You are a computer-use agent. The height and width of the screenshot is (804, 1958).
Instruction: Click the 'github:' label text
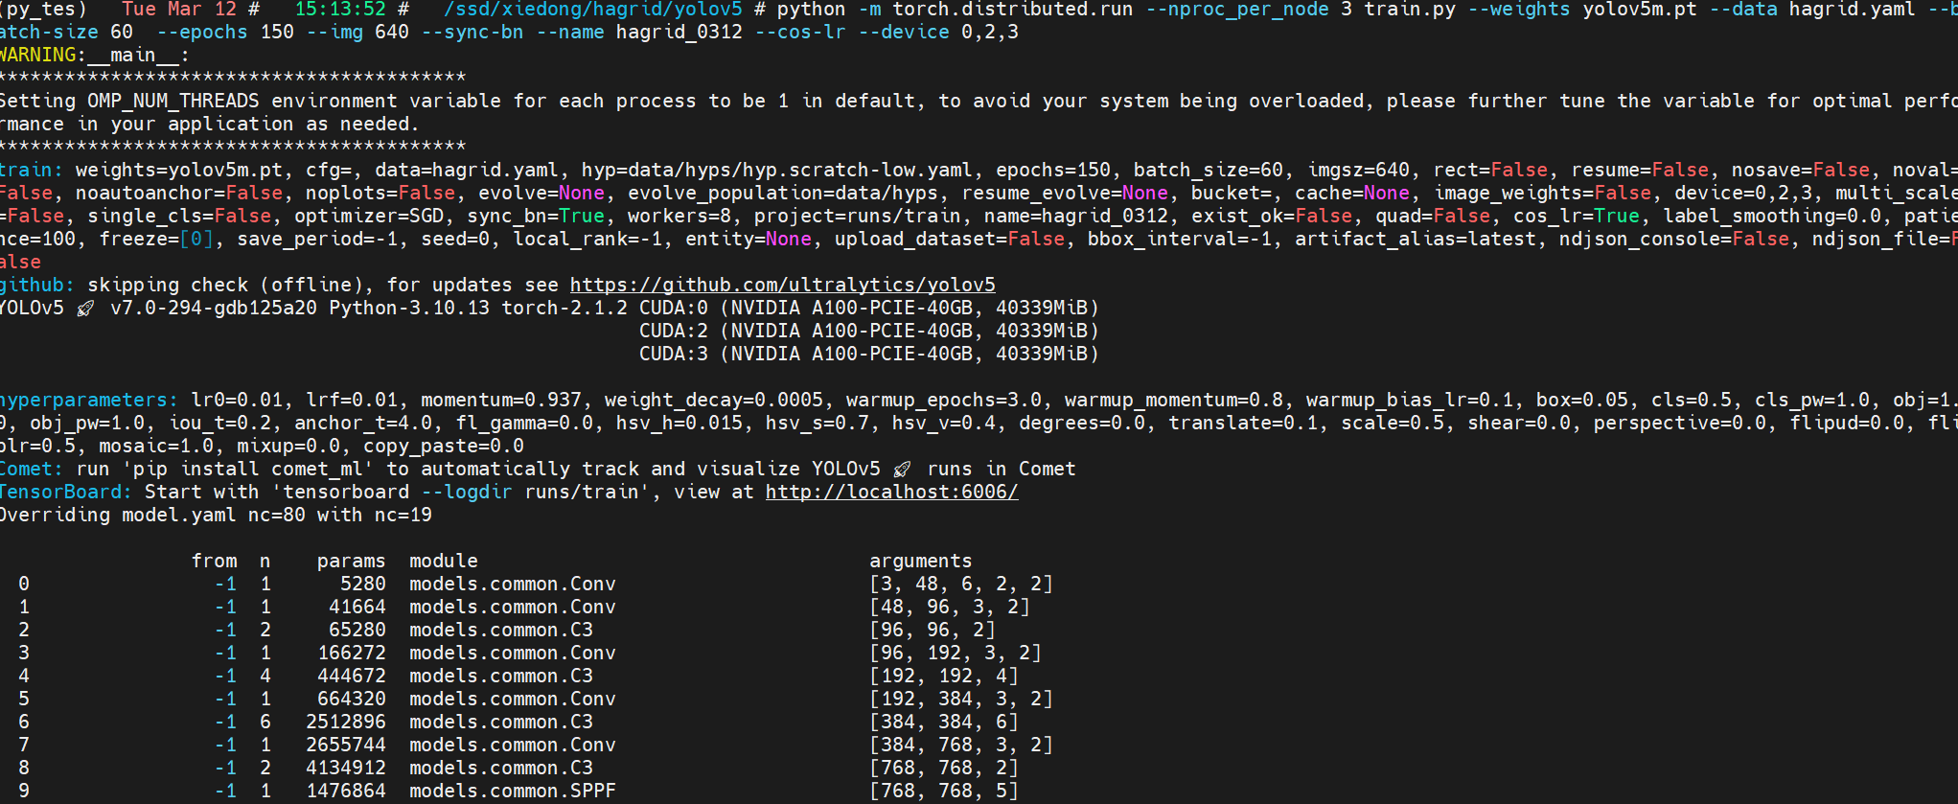(37, 285)
